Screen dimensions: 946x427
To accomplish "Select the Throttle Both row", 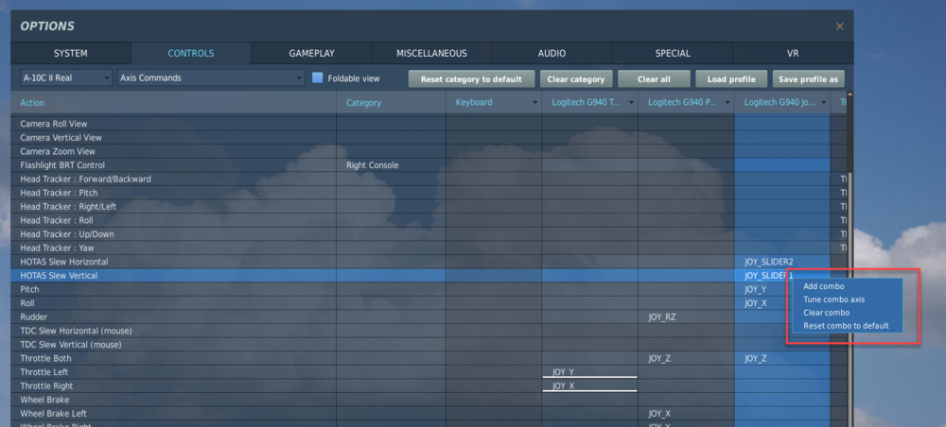I will pyautogui.click(x=429, y=358).
